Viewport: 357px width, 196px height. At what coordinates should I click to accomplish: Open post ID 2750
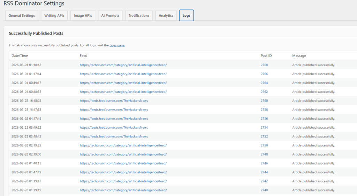[x=264, y=145]
